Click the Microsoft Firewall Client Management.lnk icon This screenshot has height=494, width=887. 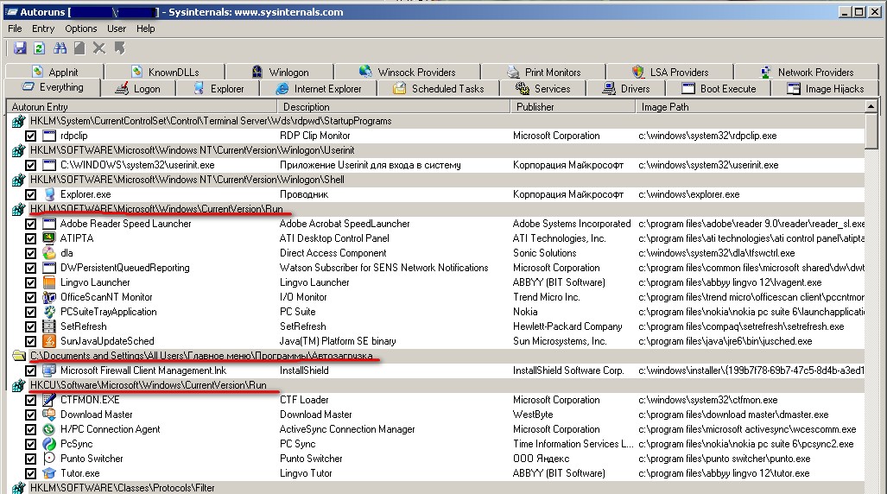[49, 370]
